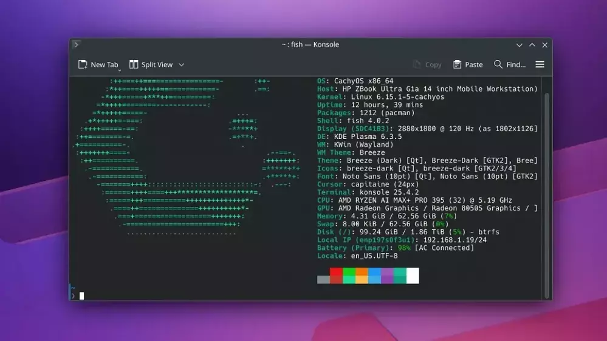607x341 pixels.
Task: Click the terminal icon in title bar
Action: tap(77, 44)
